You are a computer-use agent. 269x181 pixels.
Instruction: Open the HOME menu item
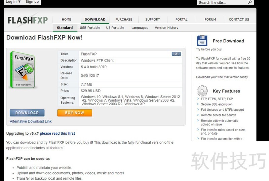coord(67,20)
